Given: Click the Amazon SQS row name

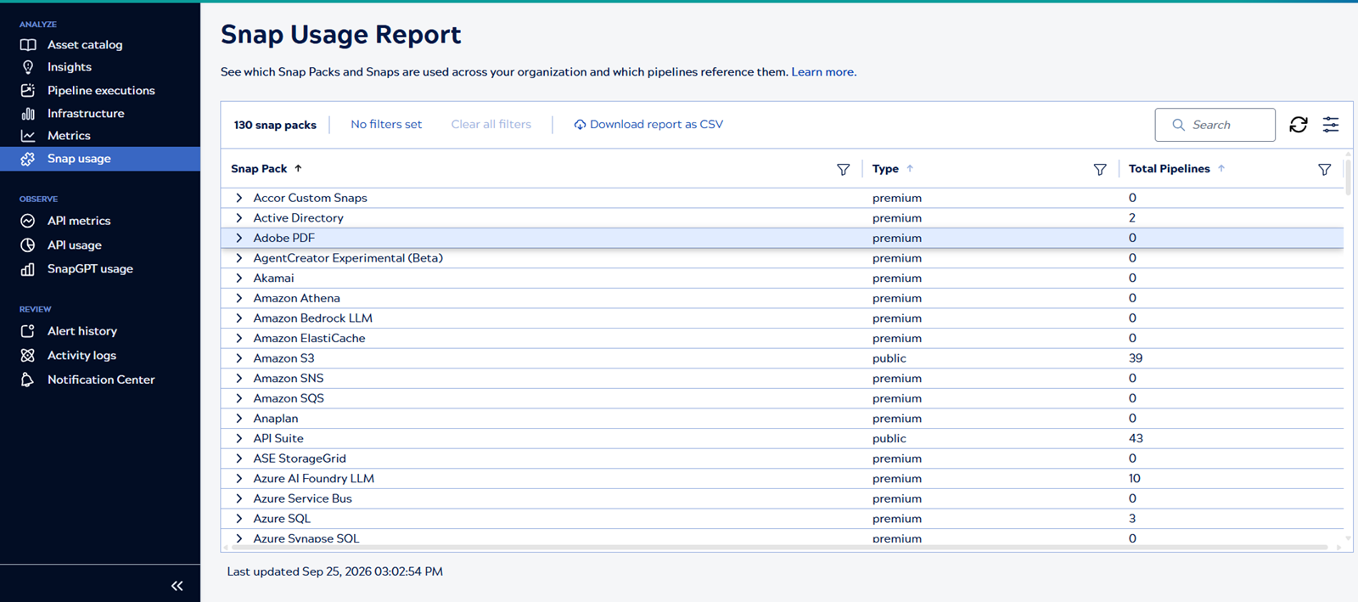Looking at the screenshot, I should click(289, 398).
